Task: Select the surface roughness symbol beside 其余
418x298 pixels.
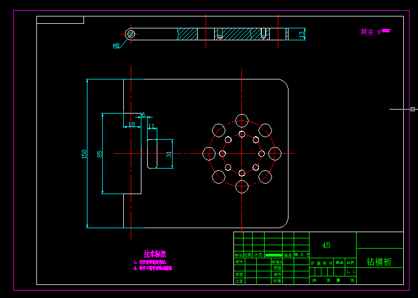Action: [384, 32]
